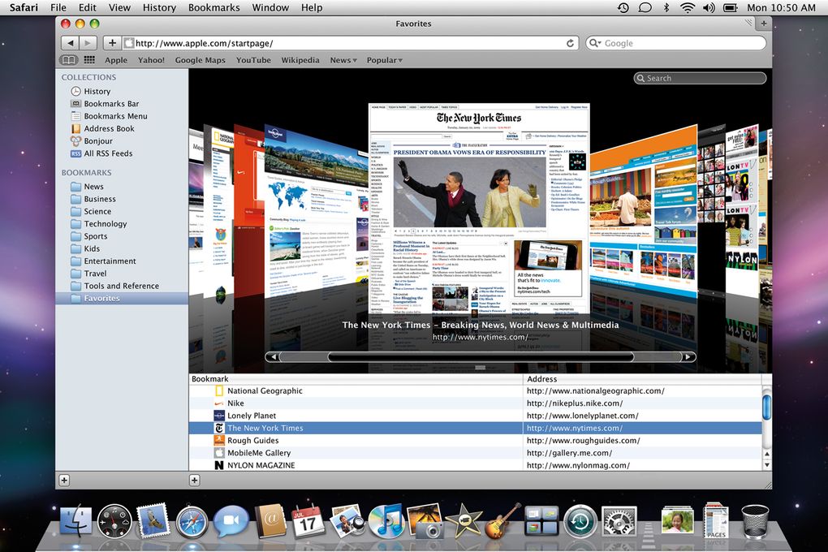Add bookmark folder with list plus button
Image resolution: width=828 pixels, height=552 pixels.
click(194, 481)
